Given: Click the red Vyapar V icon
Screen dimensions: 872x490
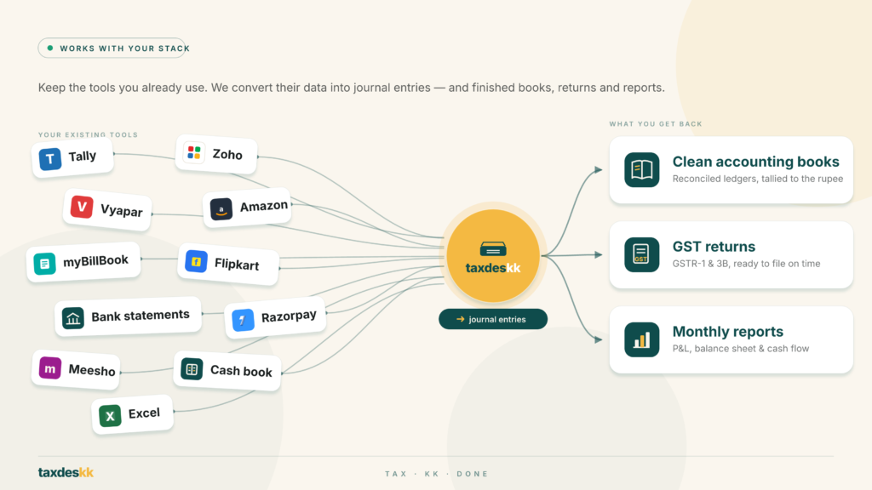Looking at the screenshot, I should pos(82,207).
